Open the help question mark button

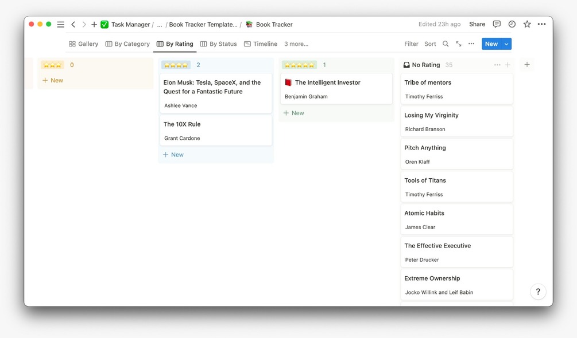pos(538,292)
